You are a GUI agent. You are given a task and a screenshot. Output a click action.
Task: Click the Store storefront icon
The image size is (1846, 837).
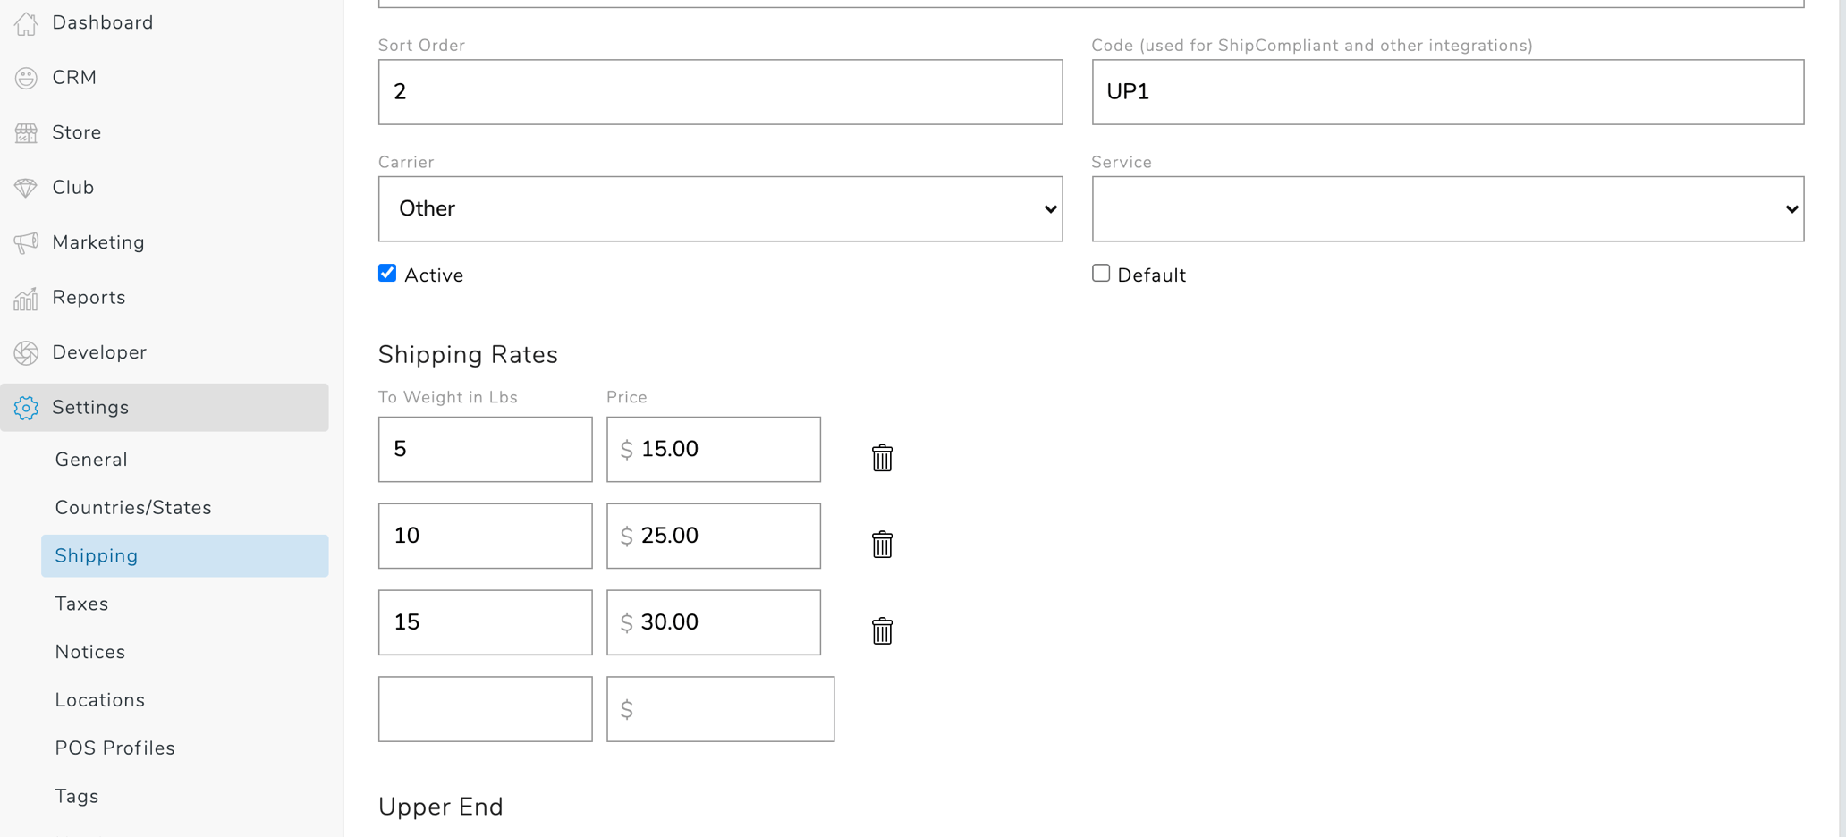(x=26, y=133)
